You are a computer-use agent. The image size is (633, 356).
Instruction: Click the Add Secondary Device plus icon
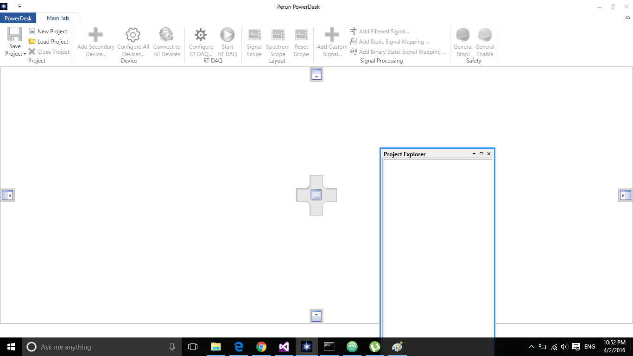pyautogui.click(x=95, y=35)
